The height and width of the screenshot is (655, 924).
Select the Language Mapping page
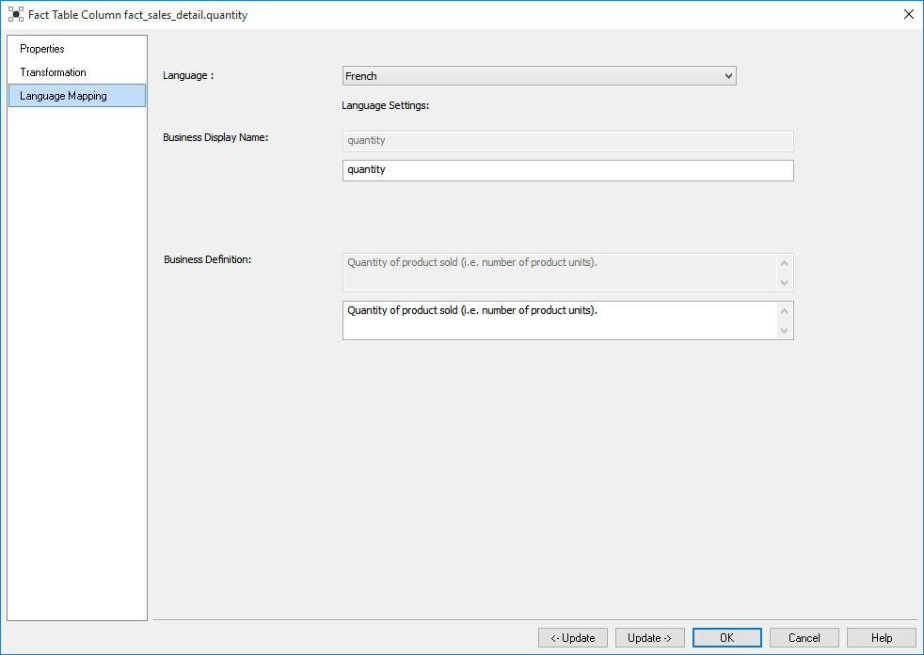(63, 96)
